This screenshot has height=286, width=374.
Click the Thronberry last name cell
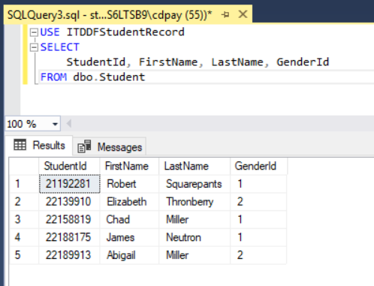(x=195, y=202)
